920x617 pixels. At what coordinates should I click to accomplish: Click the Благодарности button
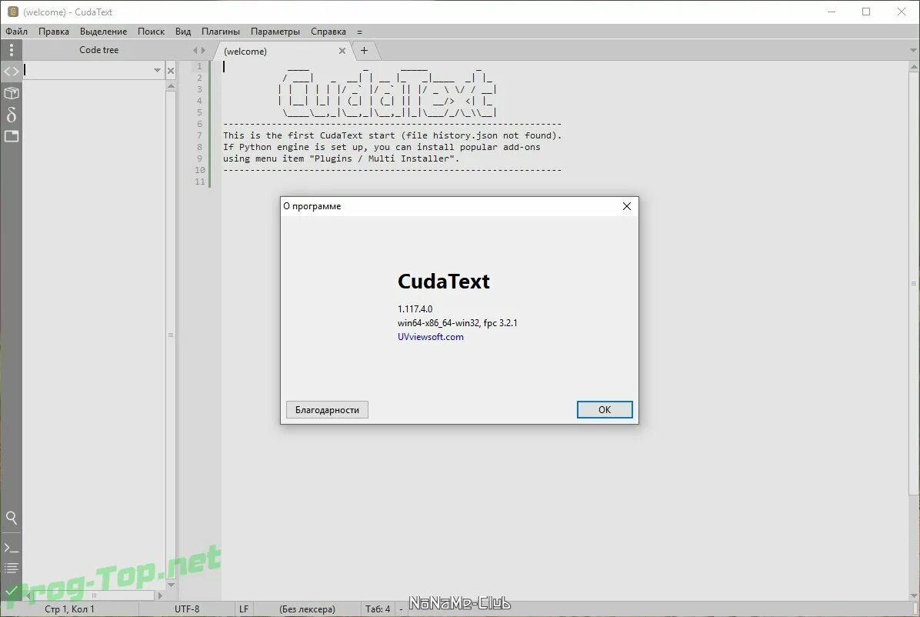click(x=327, y=410)
